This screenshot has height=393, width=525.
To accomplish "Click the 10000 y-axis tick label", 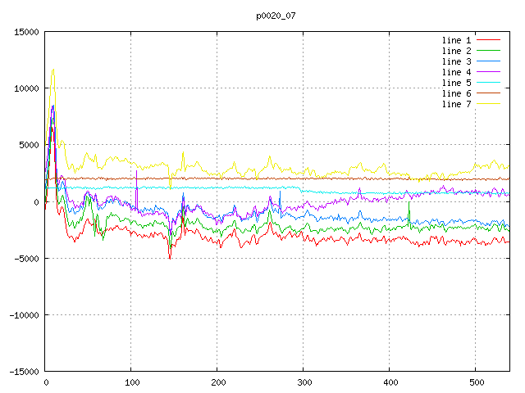I will (25, 88).
